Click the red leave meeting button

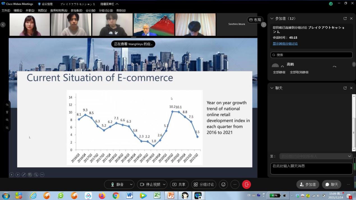point(246,184)
